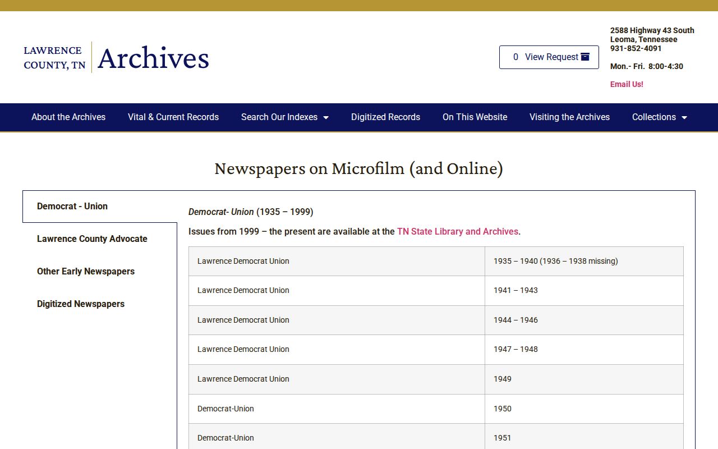Select the Democrat - Union tab
This screenshot has width=718, height=449.
[x=100, y=207]
